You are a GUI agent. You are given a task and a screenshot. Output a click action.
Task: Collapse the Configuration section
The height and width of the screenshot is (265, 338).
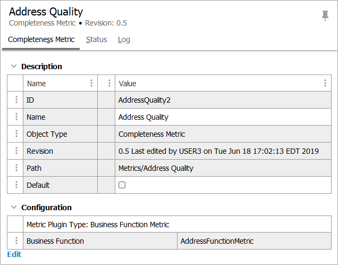(x=14, y=208)
